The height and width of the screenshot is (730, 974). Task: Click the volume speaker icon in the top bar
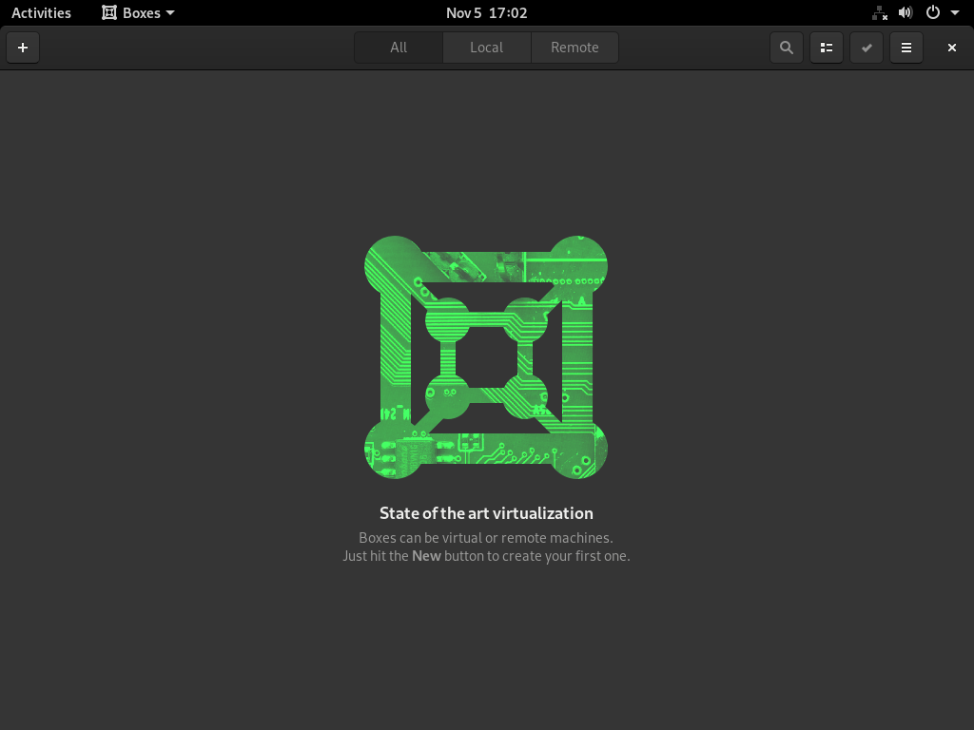(x=906, y=13)
